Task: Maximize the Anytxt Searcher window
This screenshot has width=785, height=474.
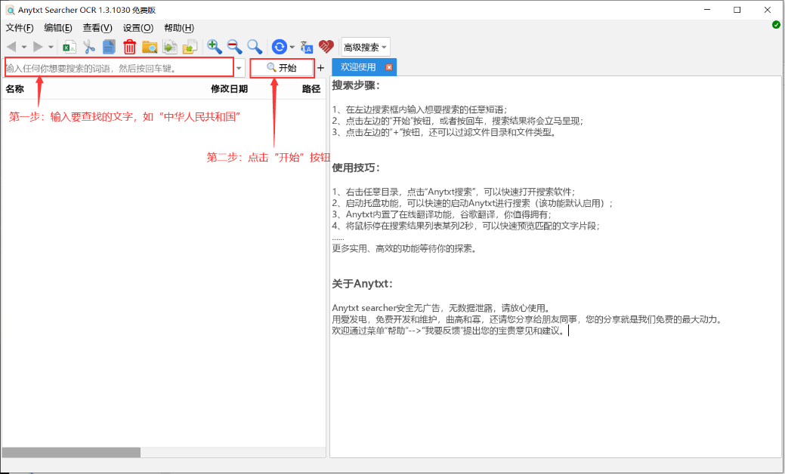Action: click(737, 10)
